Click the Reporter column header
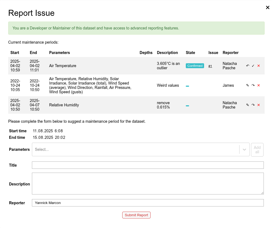The width and height of the screenshot is (272, 228). pos(231,53)
